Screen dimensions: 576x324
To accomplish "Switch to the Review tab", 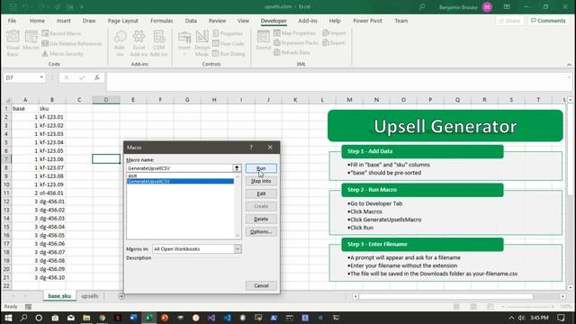I will [217, 21].
